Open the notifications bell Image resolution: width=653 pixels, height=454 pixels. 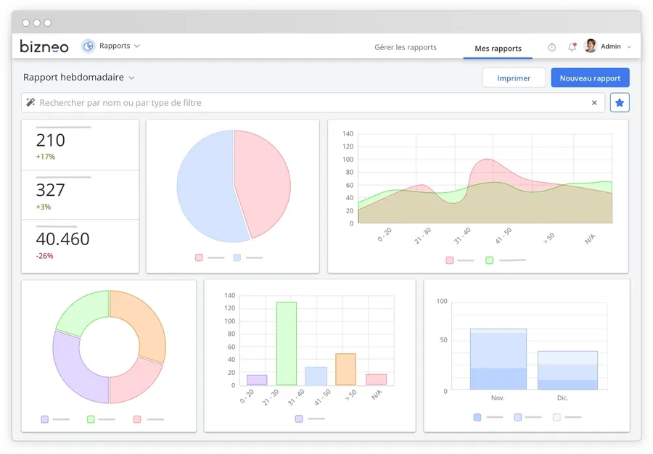tap(572, 47)
